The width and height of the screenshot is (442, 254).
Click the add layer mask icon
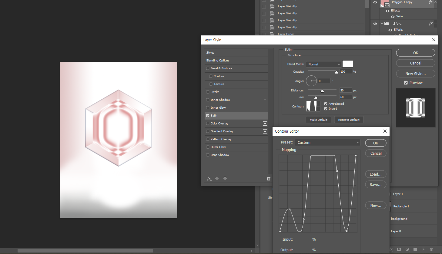(399, 249)
